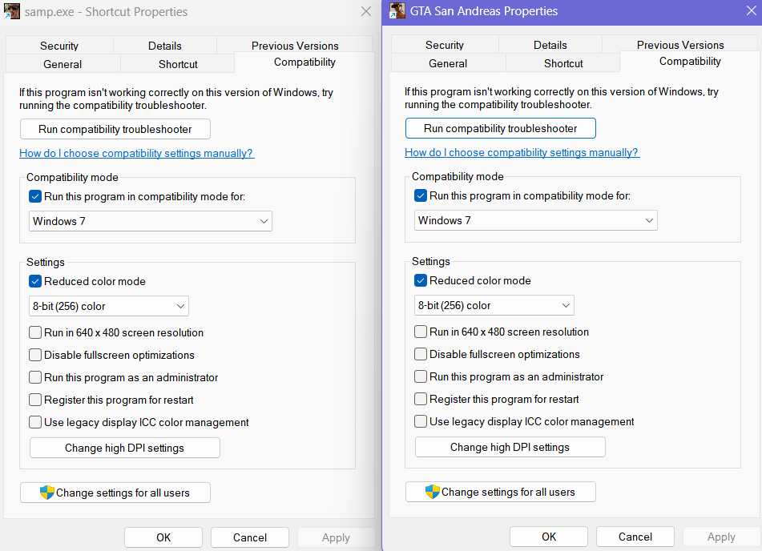Open Previous Versions tab in GTA San Andreas window
The height and width of the screenshot is (551, 762).
click(x=680, y=45)
